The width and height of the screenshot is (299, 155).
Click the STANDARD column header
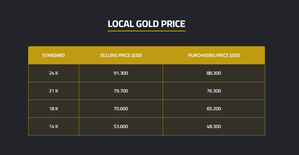point(53,55)
